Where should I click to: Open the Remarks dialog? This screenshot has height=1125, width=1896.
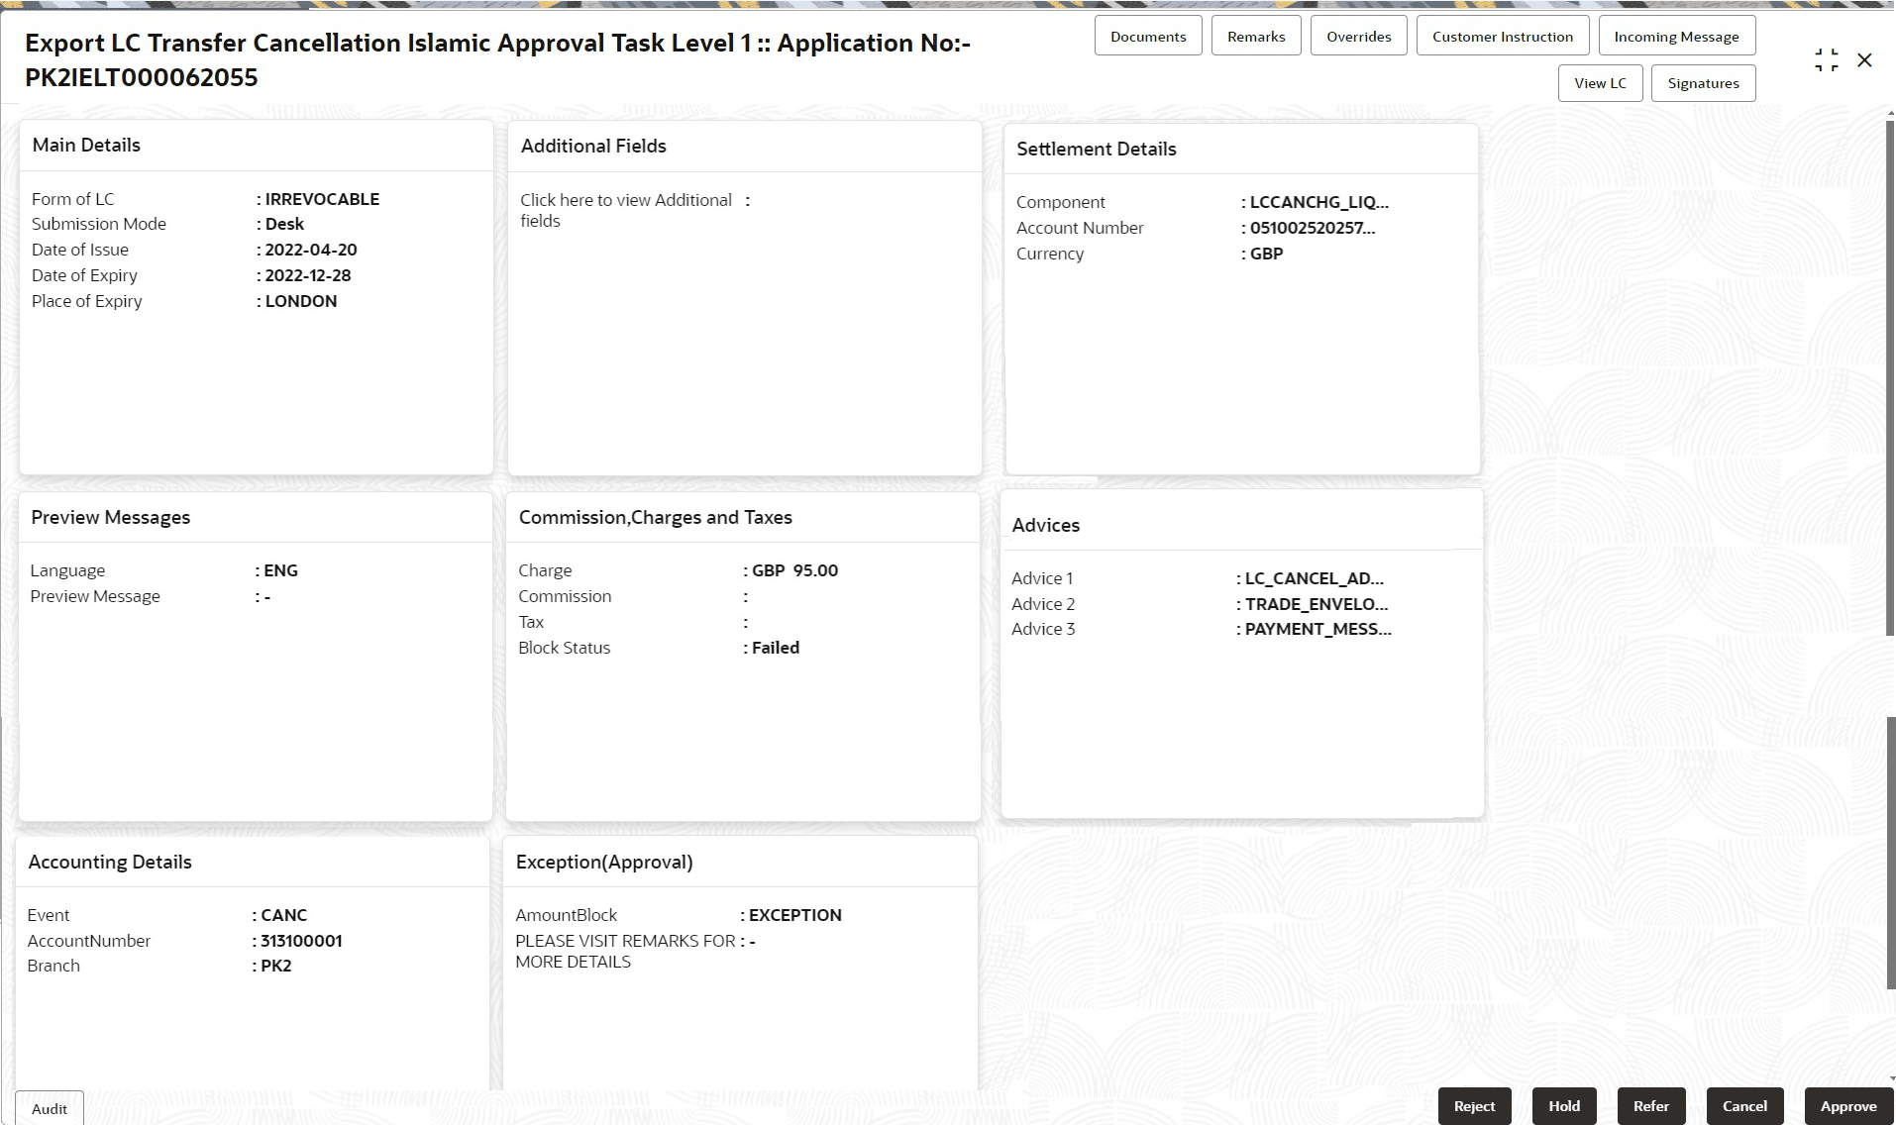(x=1255, y=35)
